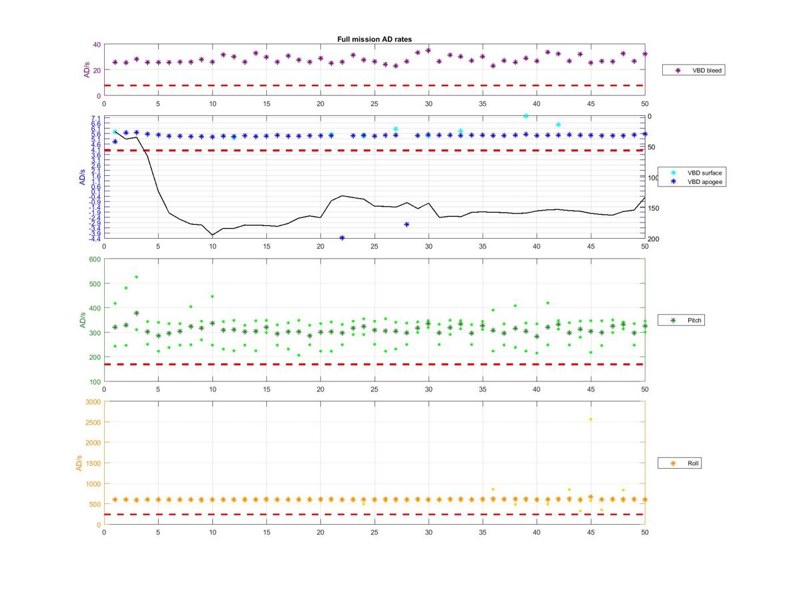
Task: Click the 7.1 tick label on VBD axis
Action: click(95, 118)
